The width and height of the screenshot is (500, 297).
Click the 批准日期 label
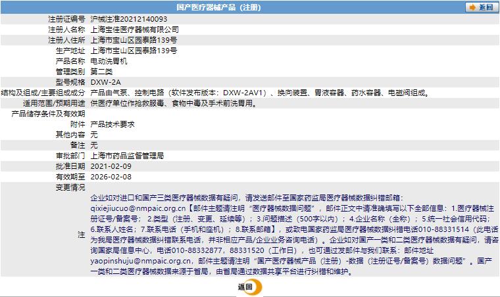[x=70, y=166]
